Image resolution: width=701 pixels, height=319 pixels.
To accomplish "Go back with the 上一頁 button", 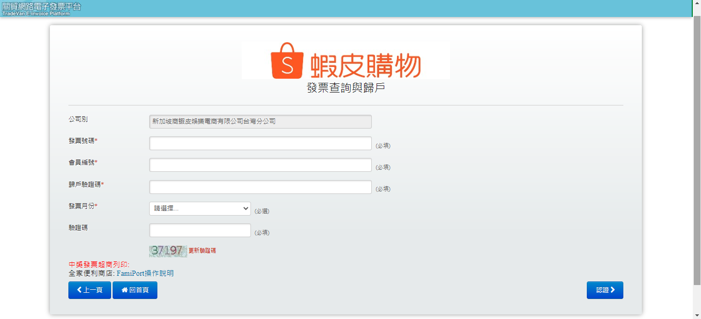I will 89,290.
